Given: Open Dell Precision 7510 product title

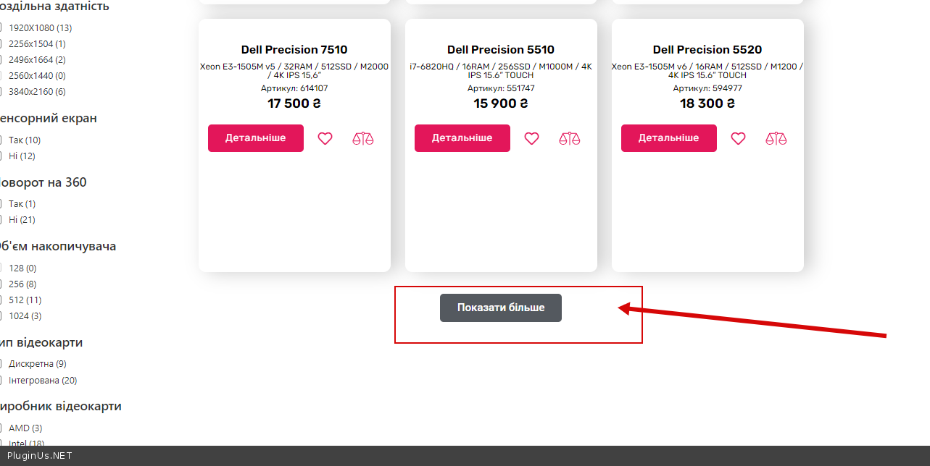Looking at the screenshot, I should (x=294, y=50).
